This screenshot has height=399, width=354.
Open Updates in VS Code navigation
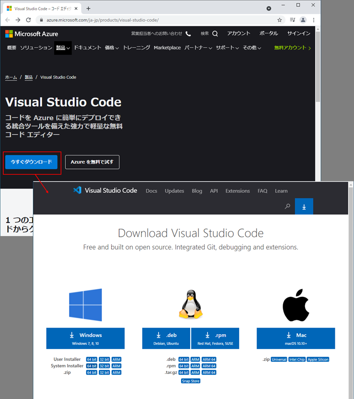tap(174, 191)
